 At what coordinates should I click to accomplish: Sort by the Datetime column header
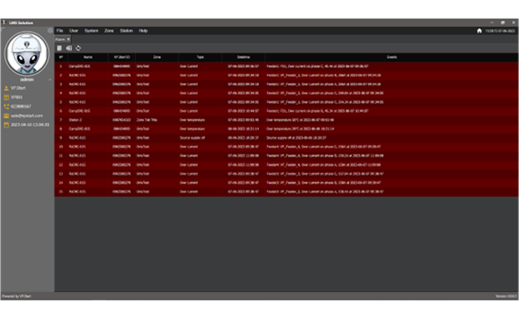[x=244, y=57]
